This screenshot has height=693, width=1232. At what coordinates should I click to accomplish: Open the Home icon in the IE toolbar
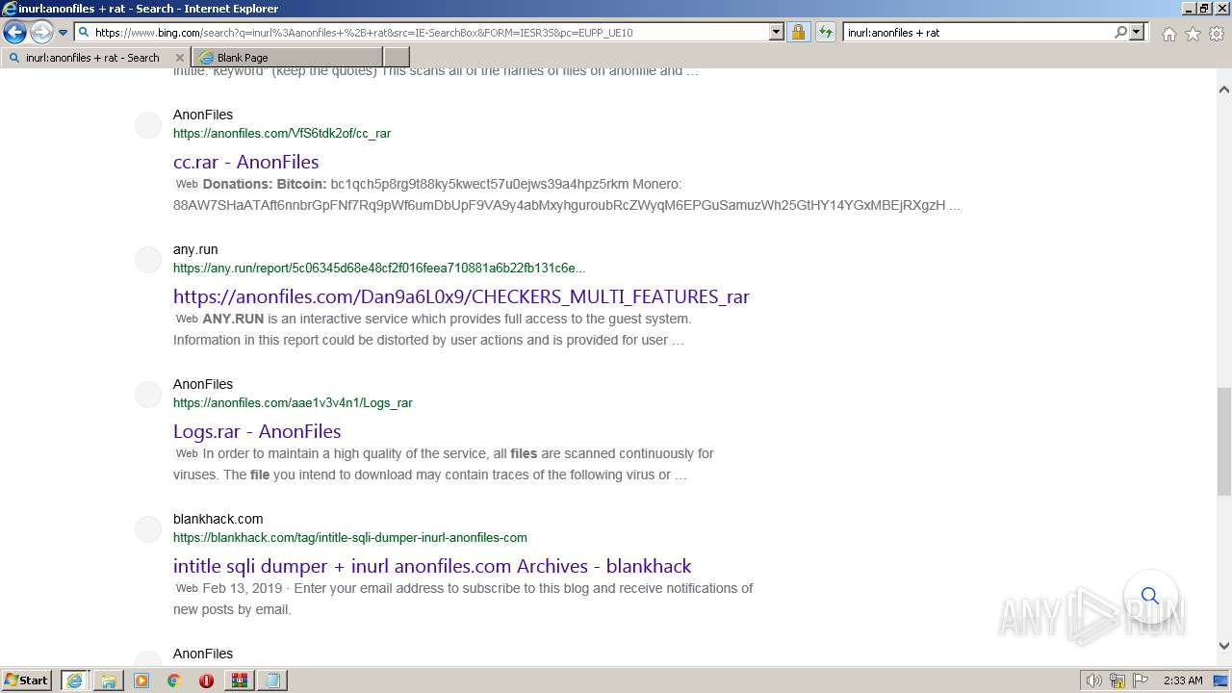pyautogui.click(x=1168, y=34)
